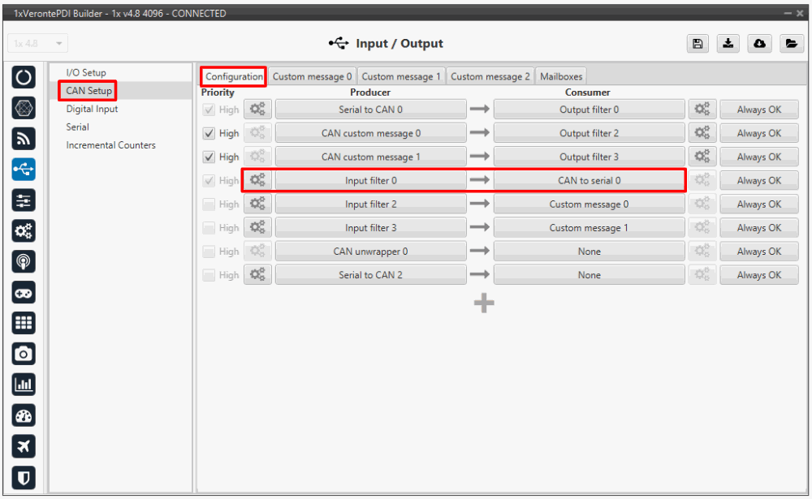Viewport: 812px width, 499px height.
Task: Open the 1x 4.8 version dropdown
Action: click(x=39, y=44)
